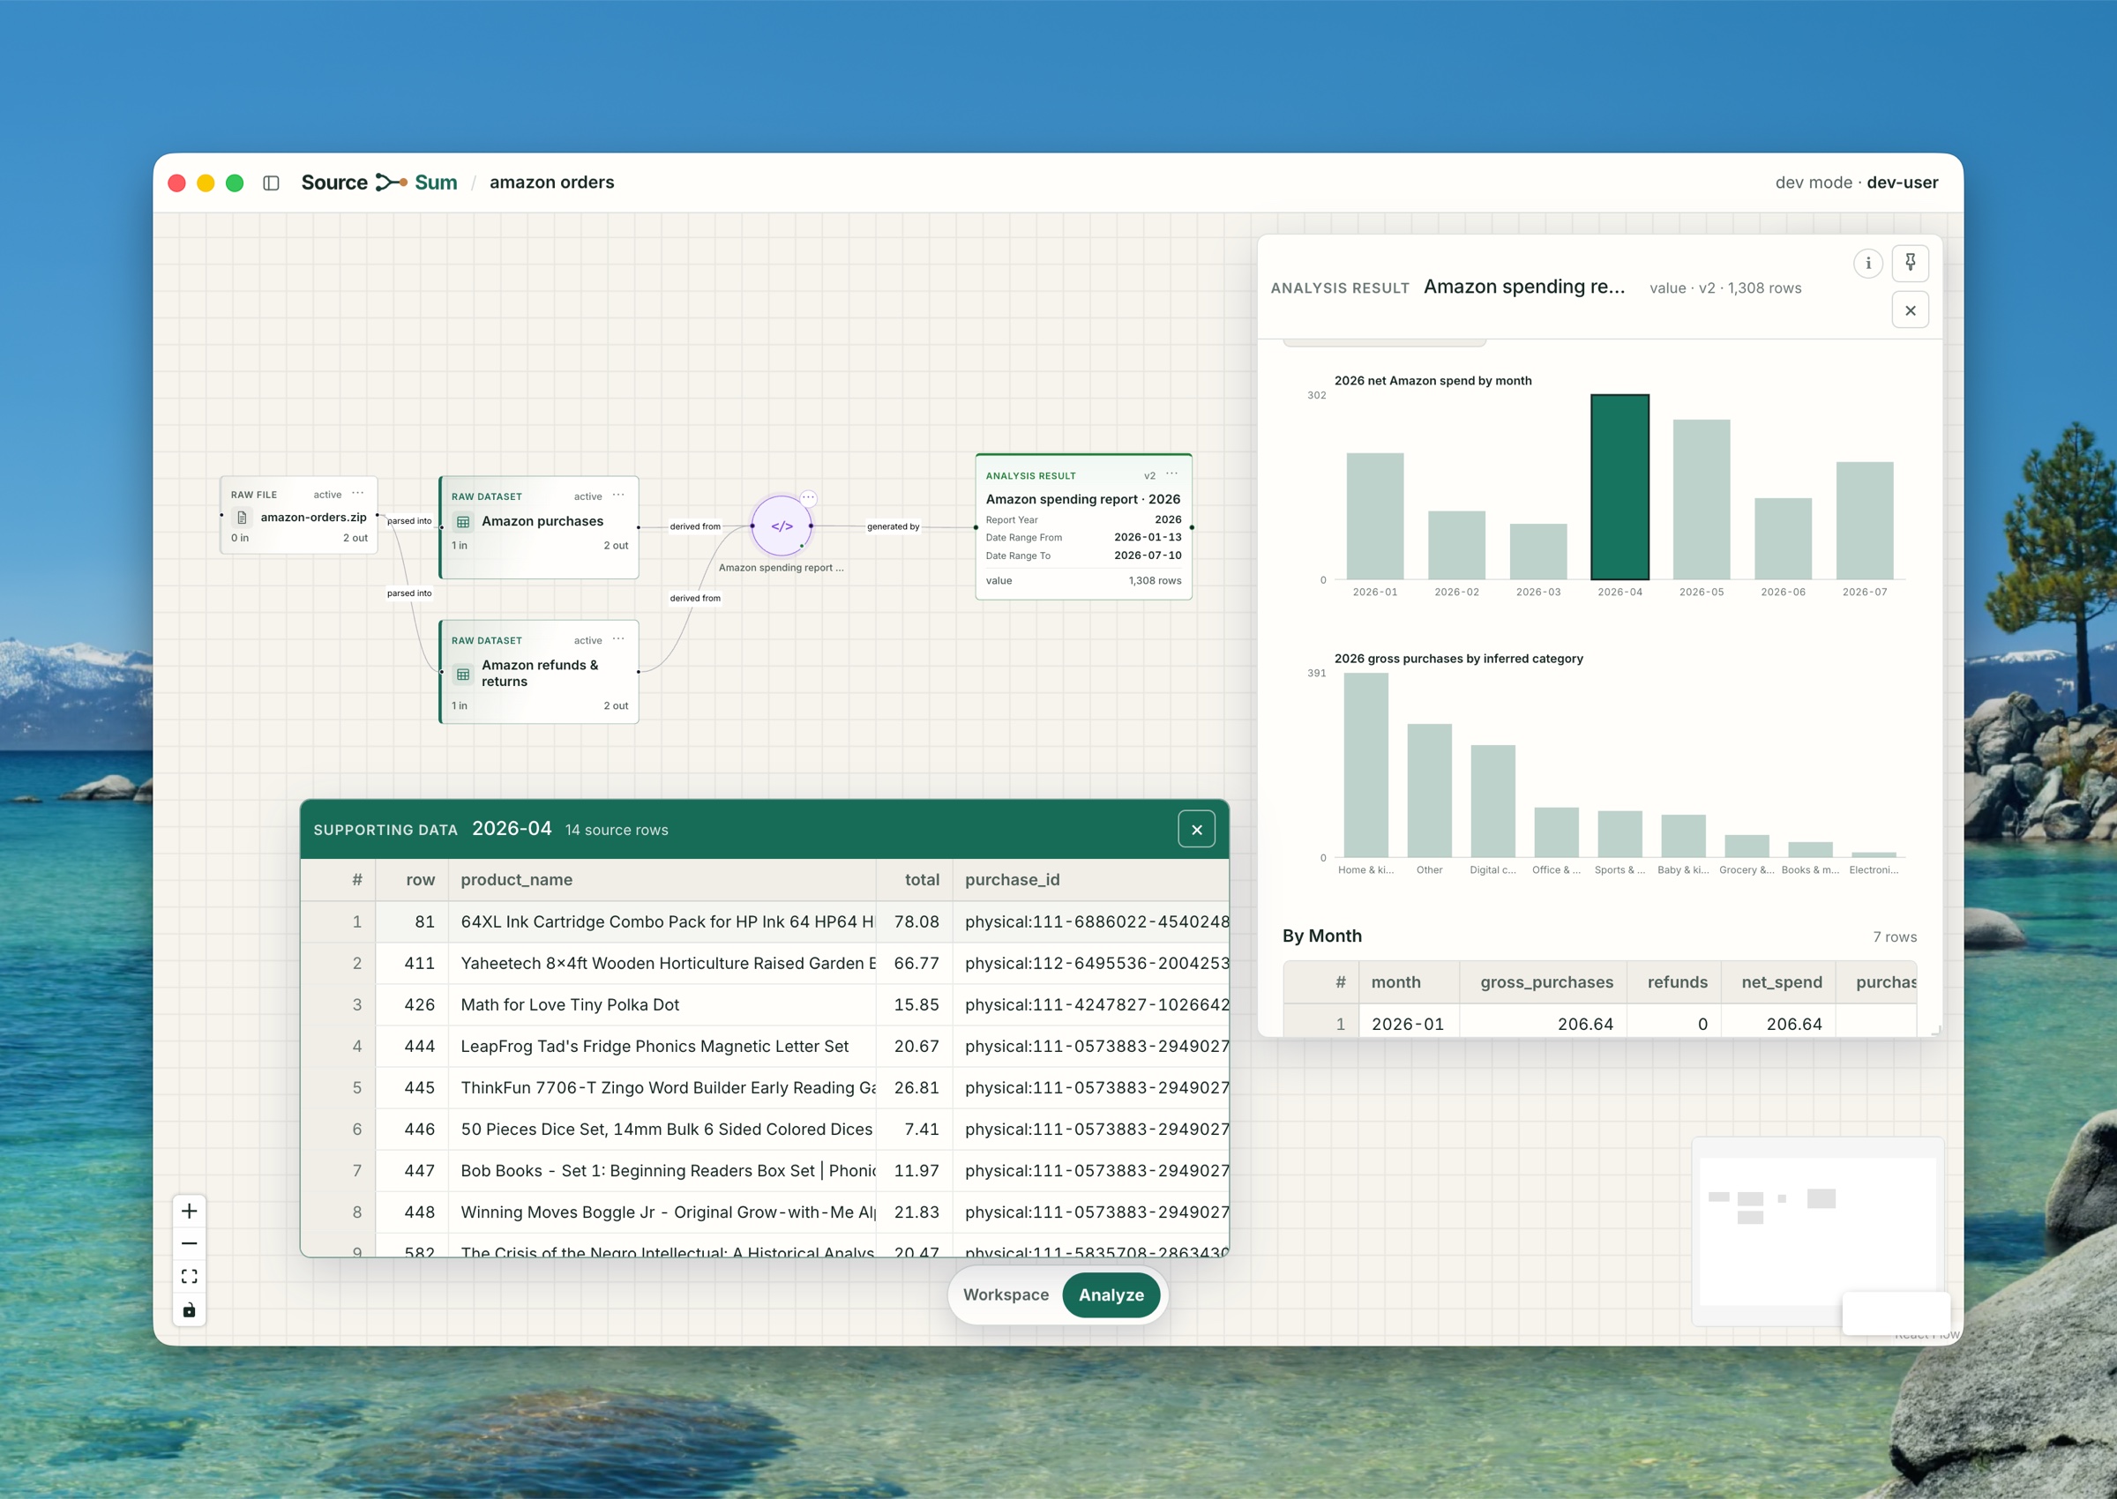Click the canvas minimap
This screenshot has width=2117, height=1499.
point(1817,1231)
